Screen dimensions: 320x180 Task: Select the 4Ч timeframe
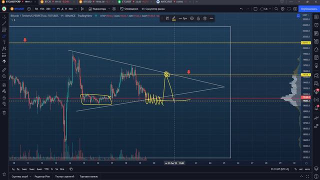click(x=58, y=9)
